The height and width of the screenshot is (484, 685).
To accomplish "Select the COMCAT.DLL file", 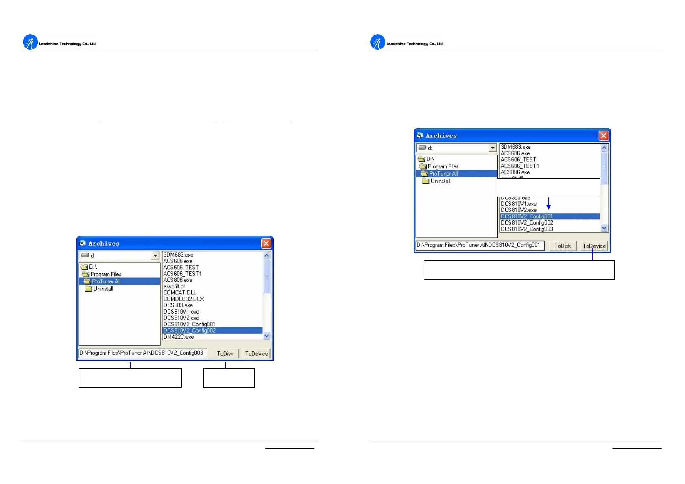I will tap(180, 292).
